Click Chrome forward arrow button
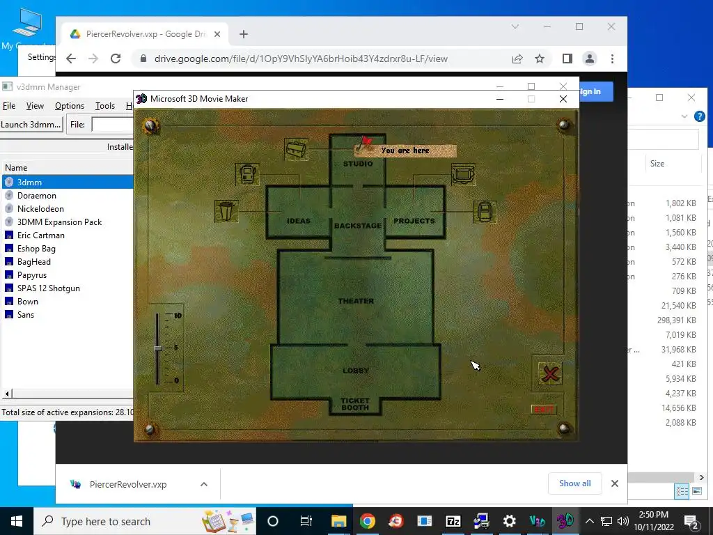The image size is (713, 535). [93, 59]
